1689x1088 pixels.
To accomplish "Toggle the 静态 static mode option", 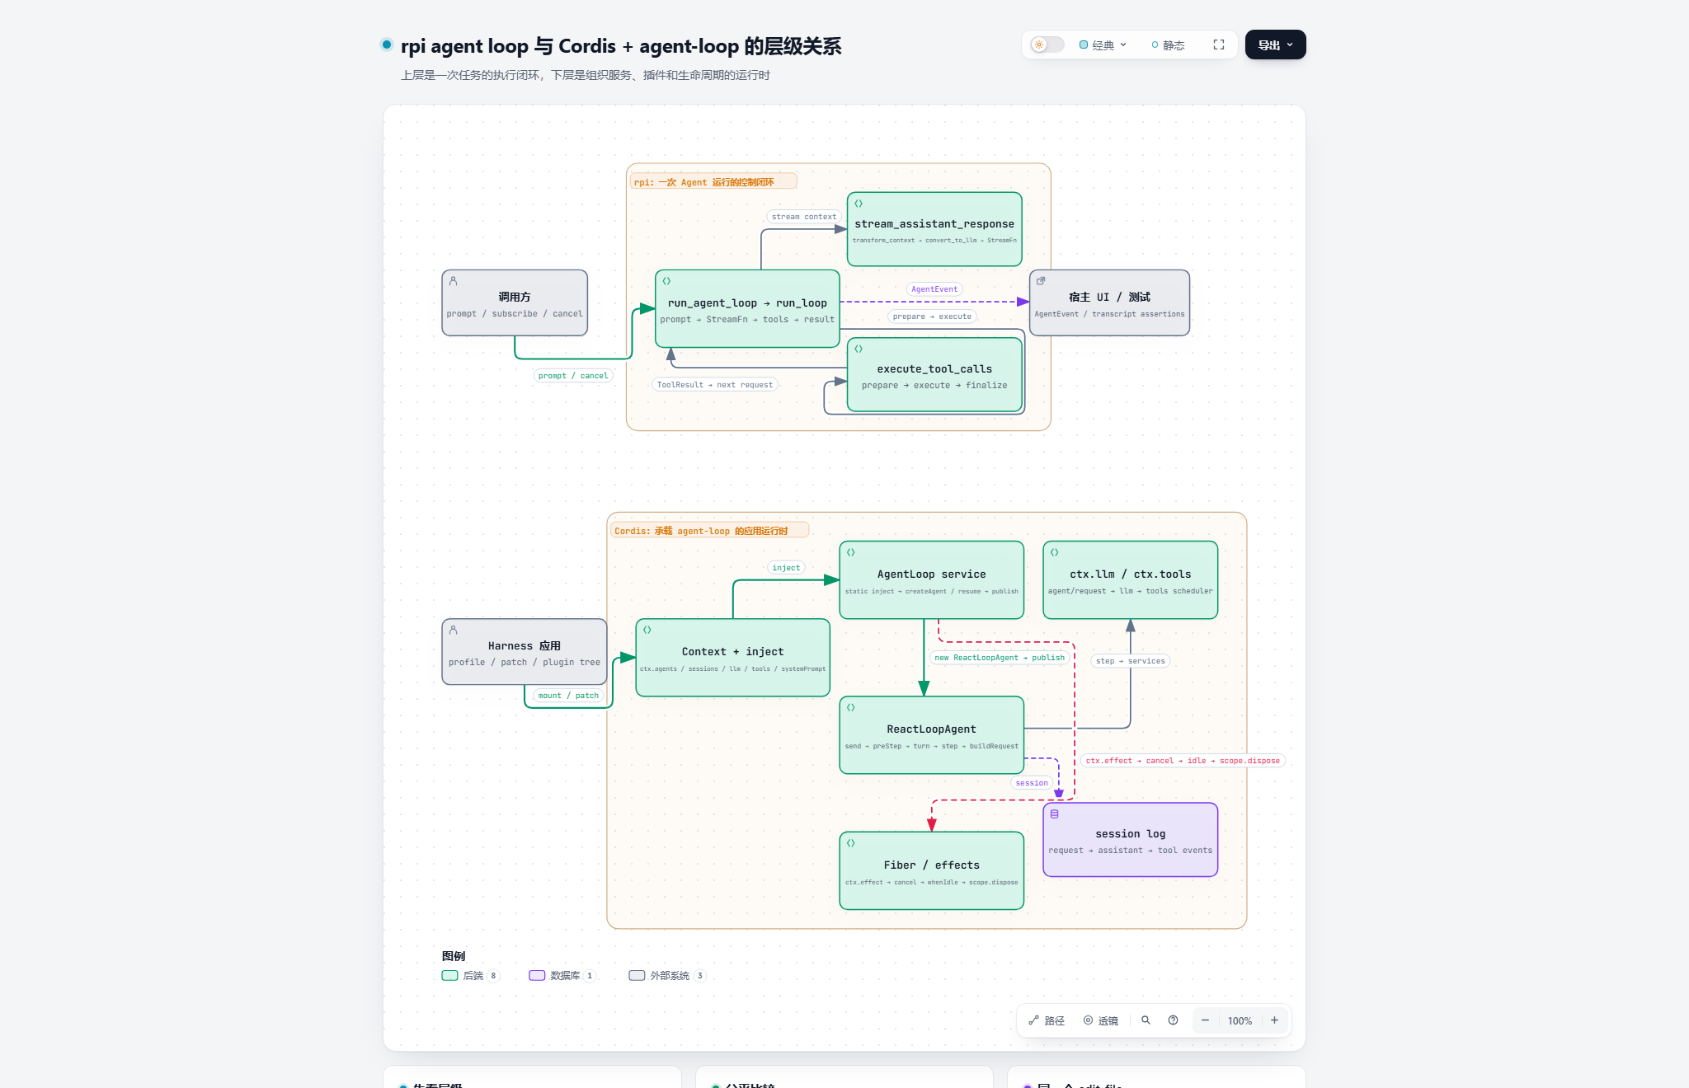I will 1168,45.
